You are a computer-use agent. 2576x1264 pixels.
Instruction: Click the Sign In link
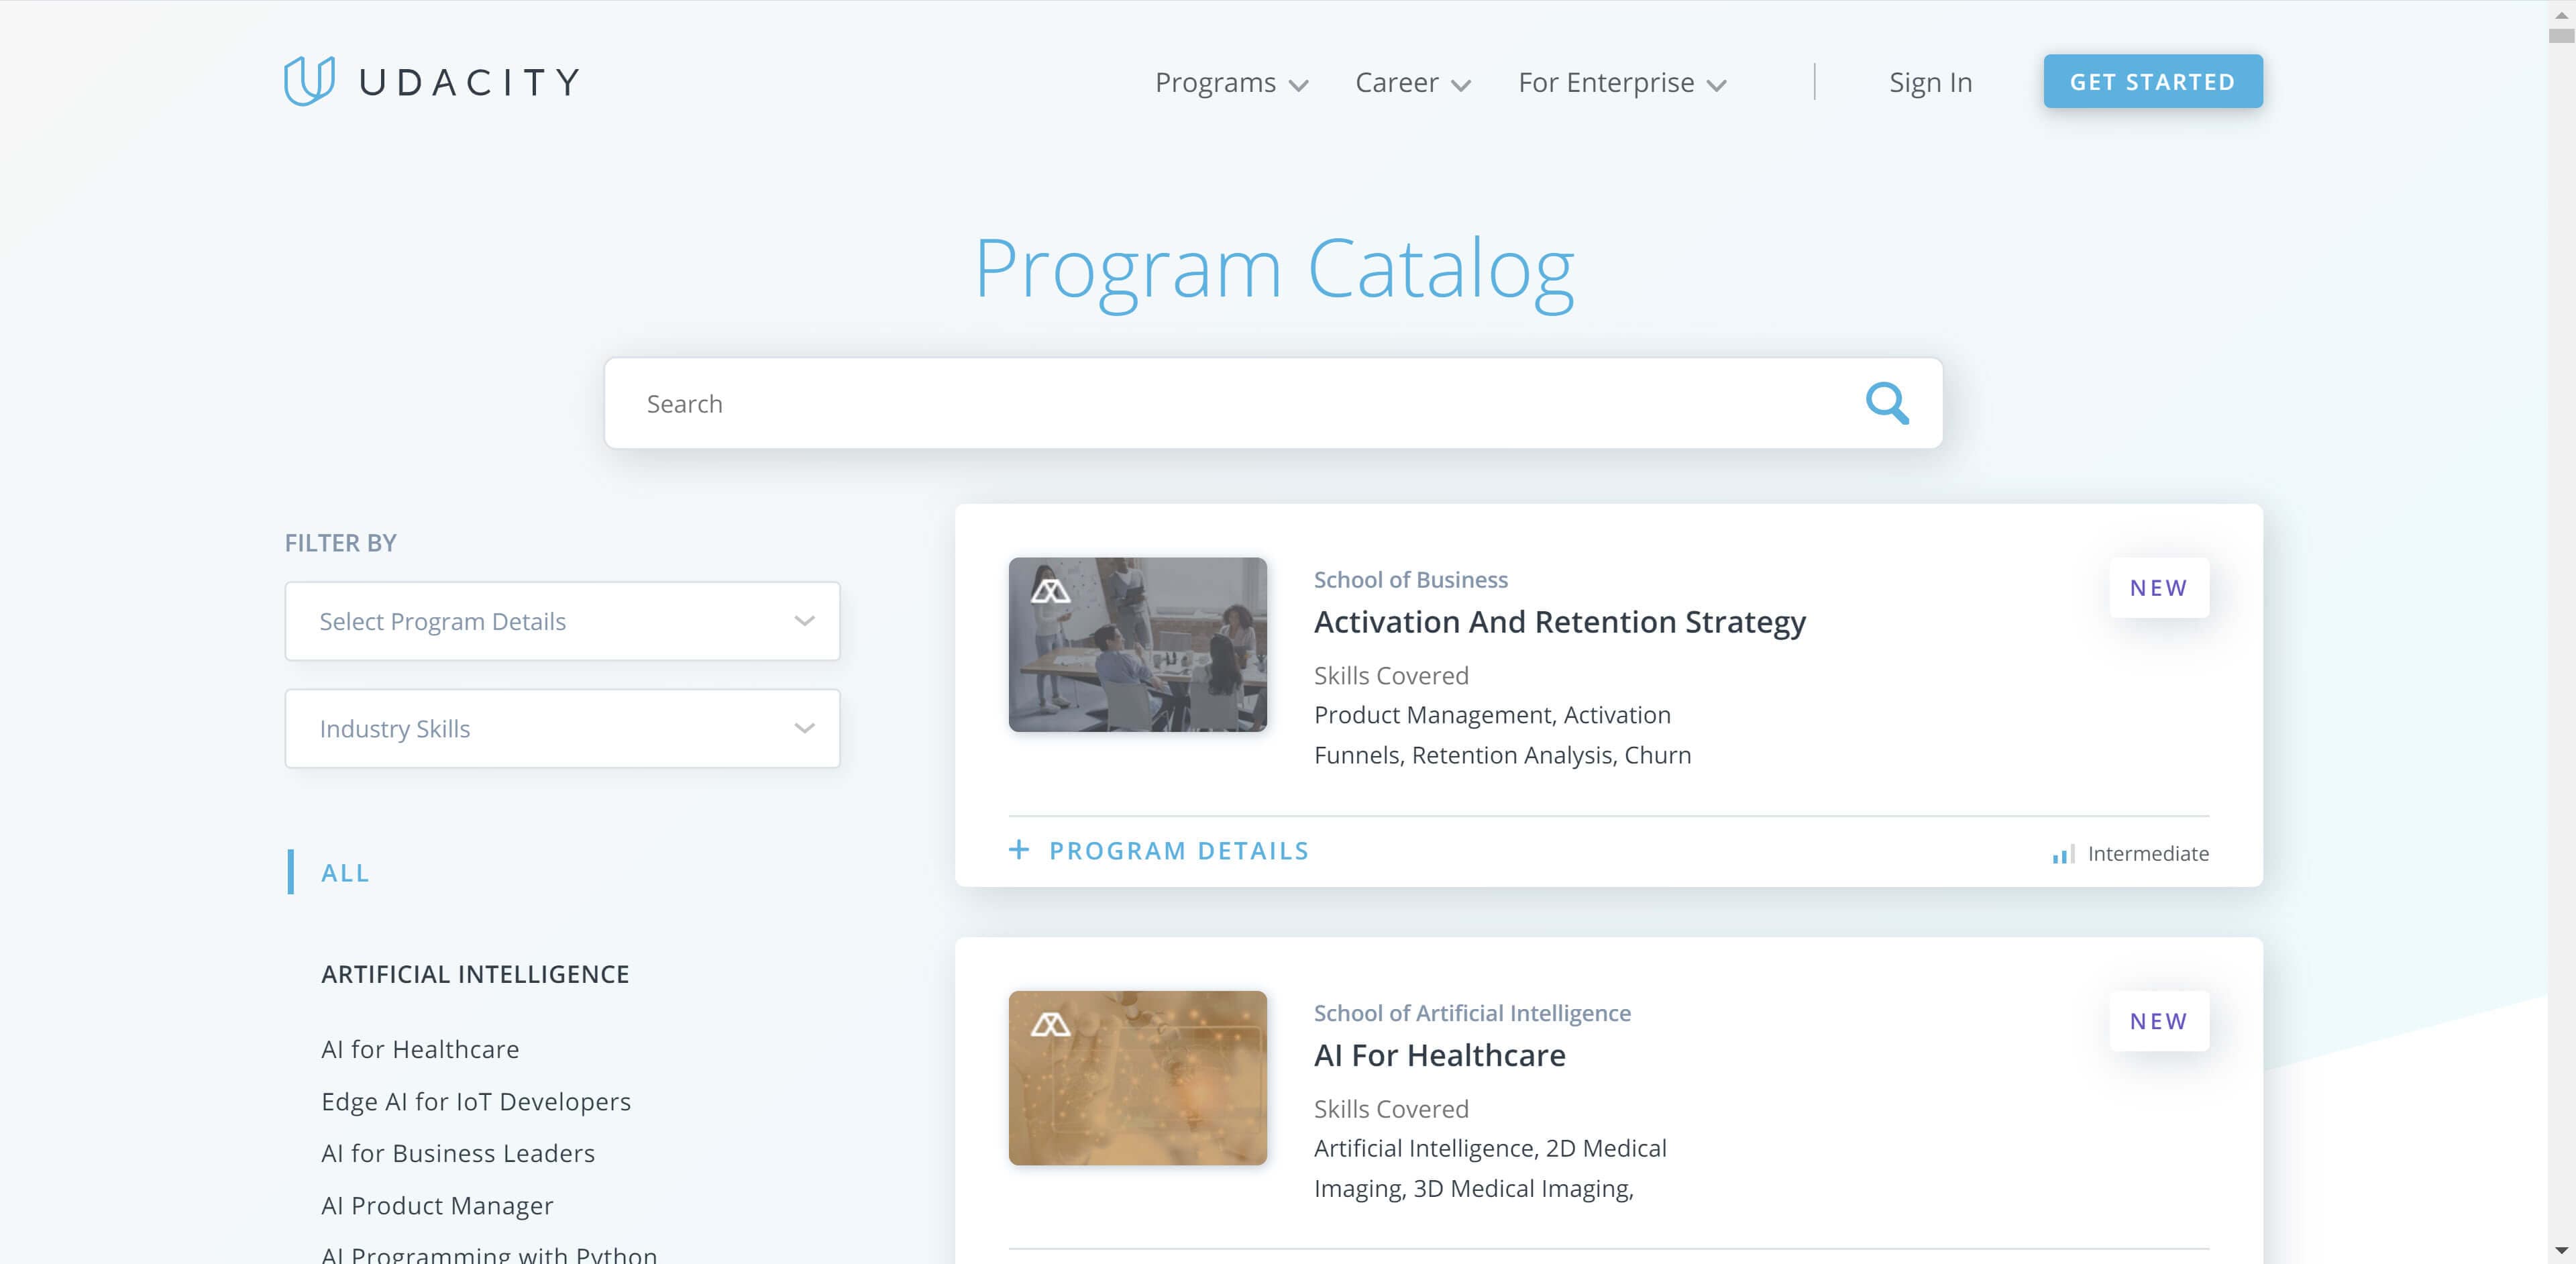point(1932,81)
